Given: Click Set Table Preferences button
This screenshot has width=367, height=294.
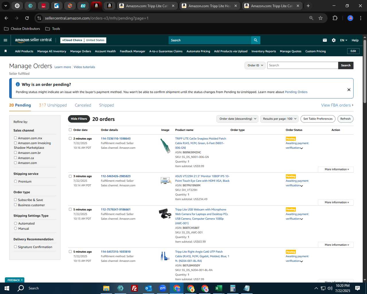Looking at the screenshot, I should pos(318,119).
